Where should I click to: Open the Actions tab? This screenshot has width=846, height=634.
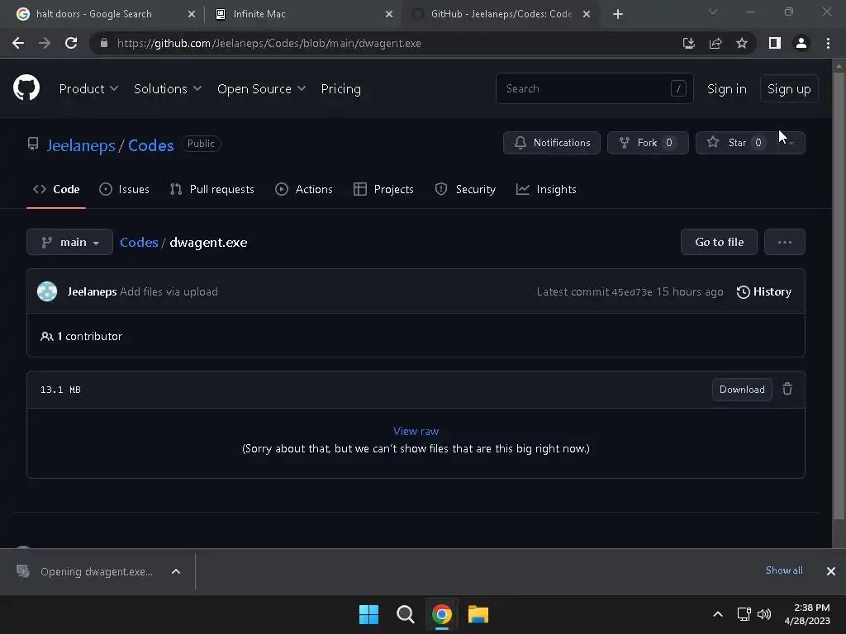[x=304, y=189]
